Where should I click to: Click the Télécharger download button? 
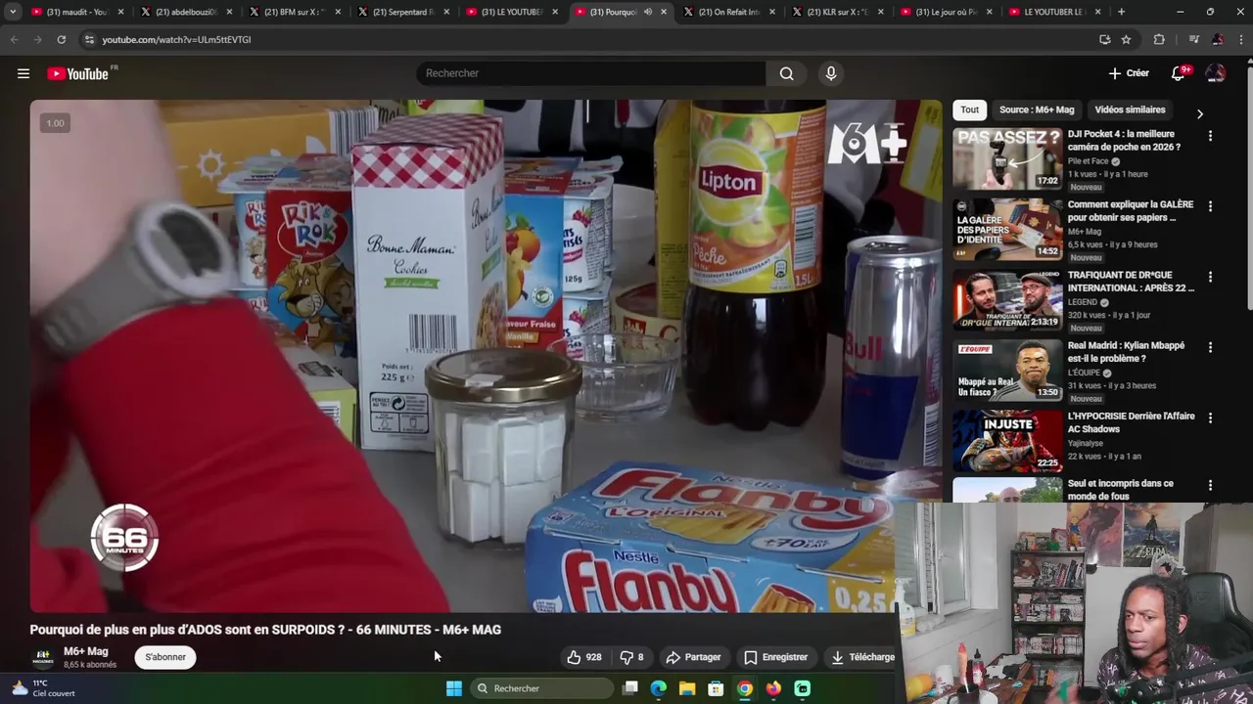coord(862,657)
